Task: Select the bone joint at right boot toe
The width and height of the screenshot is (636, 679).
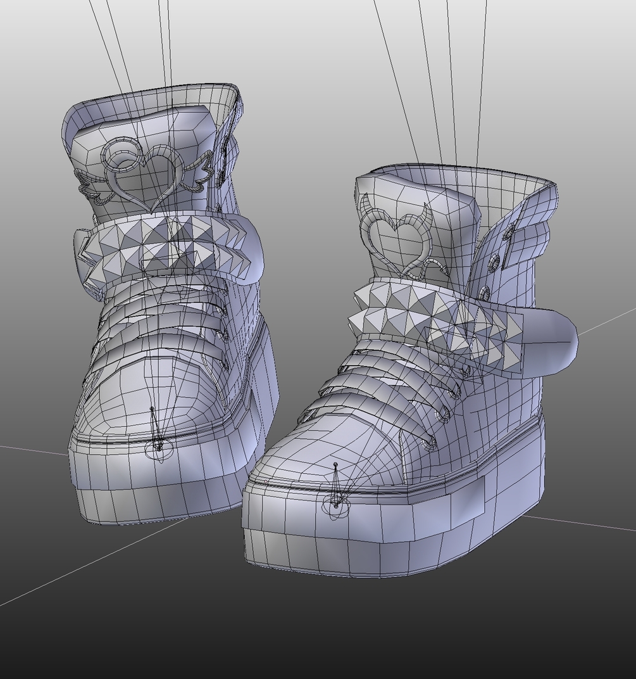Action: click(336, 505)
